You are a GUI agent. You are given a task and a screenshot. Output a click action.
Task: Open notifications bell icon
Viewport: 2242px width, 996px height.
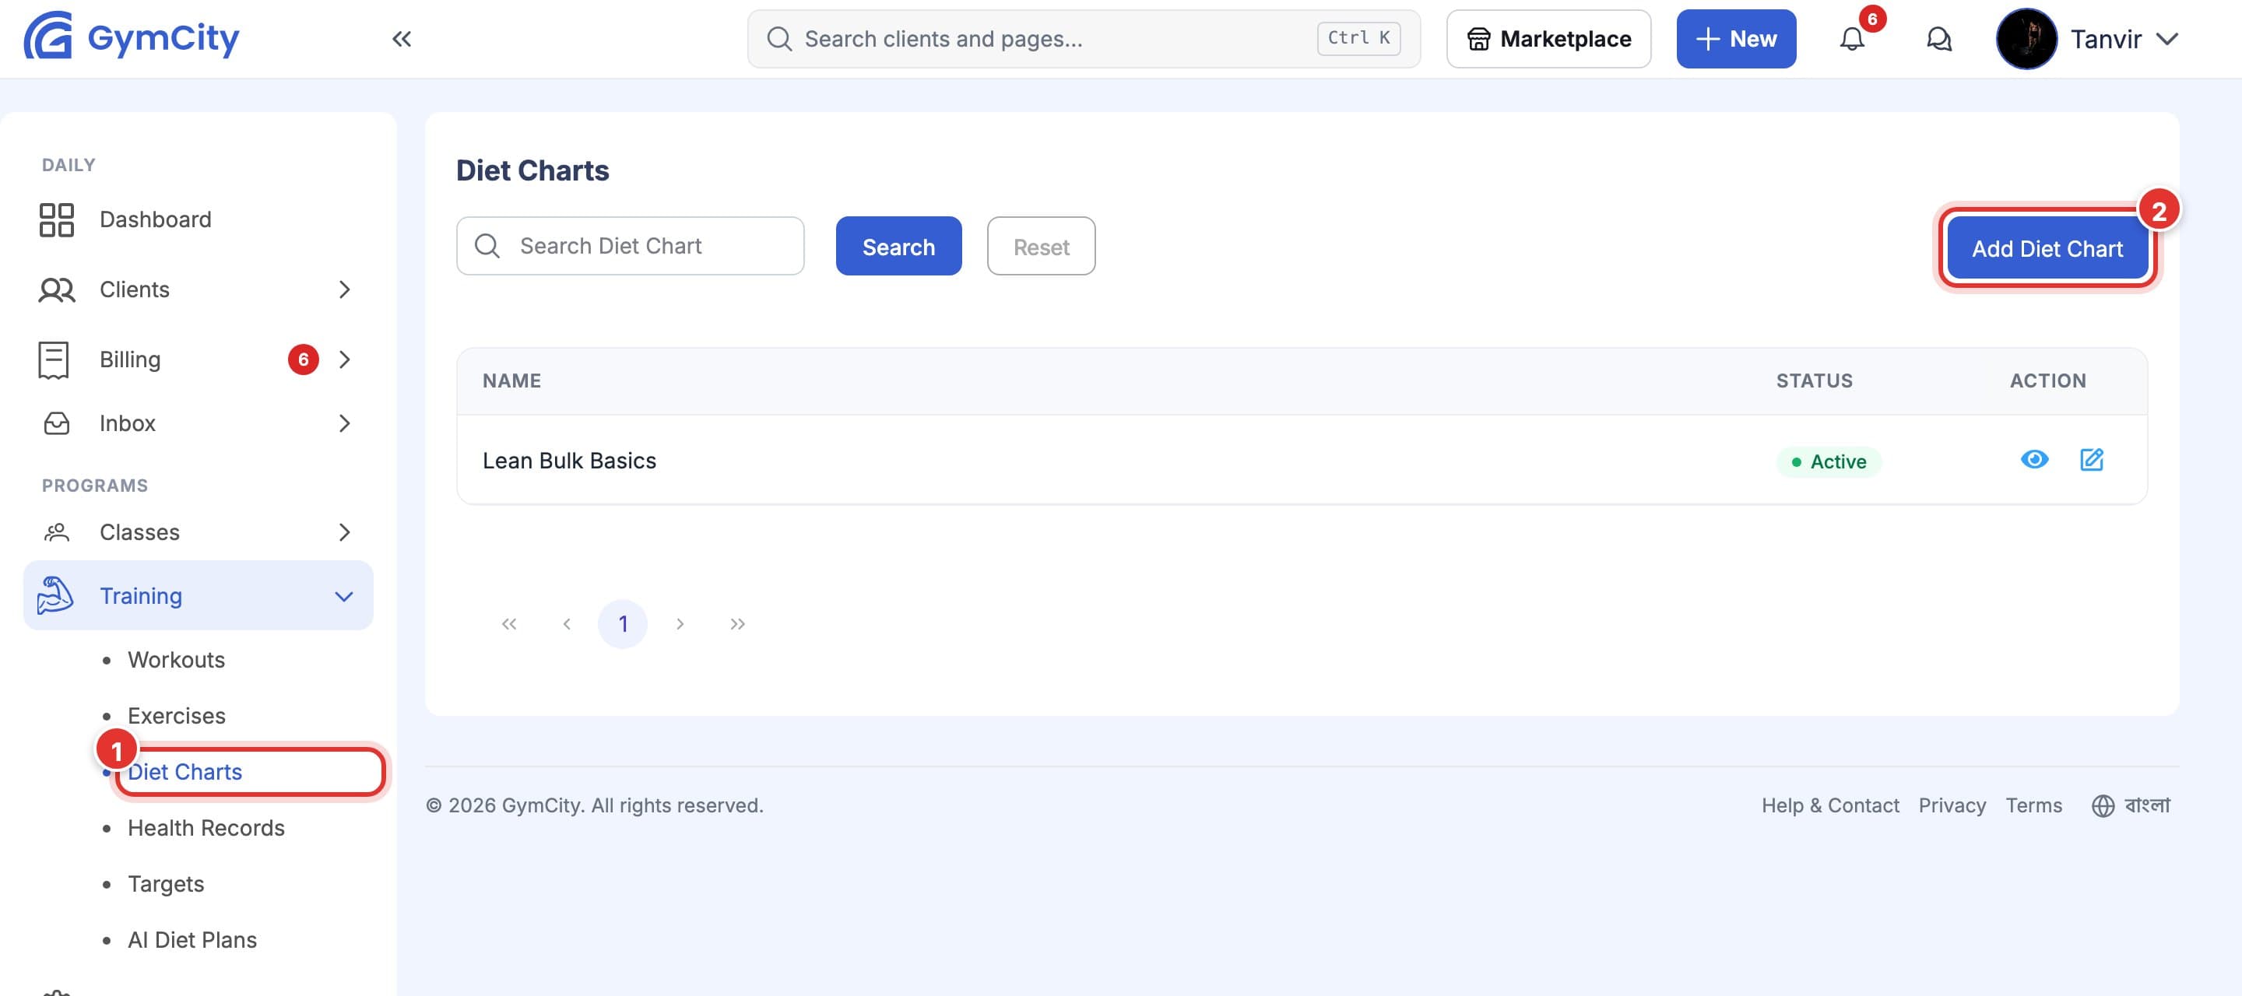[1852, 39]
